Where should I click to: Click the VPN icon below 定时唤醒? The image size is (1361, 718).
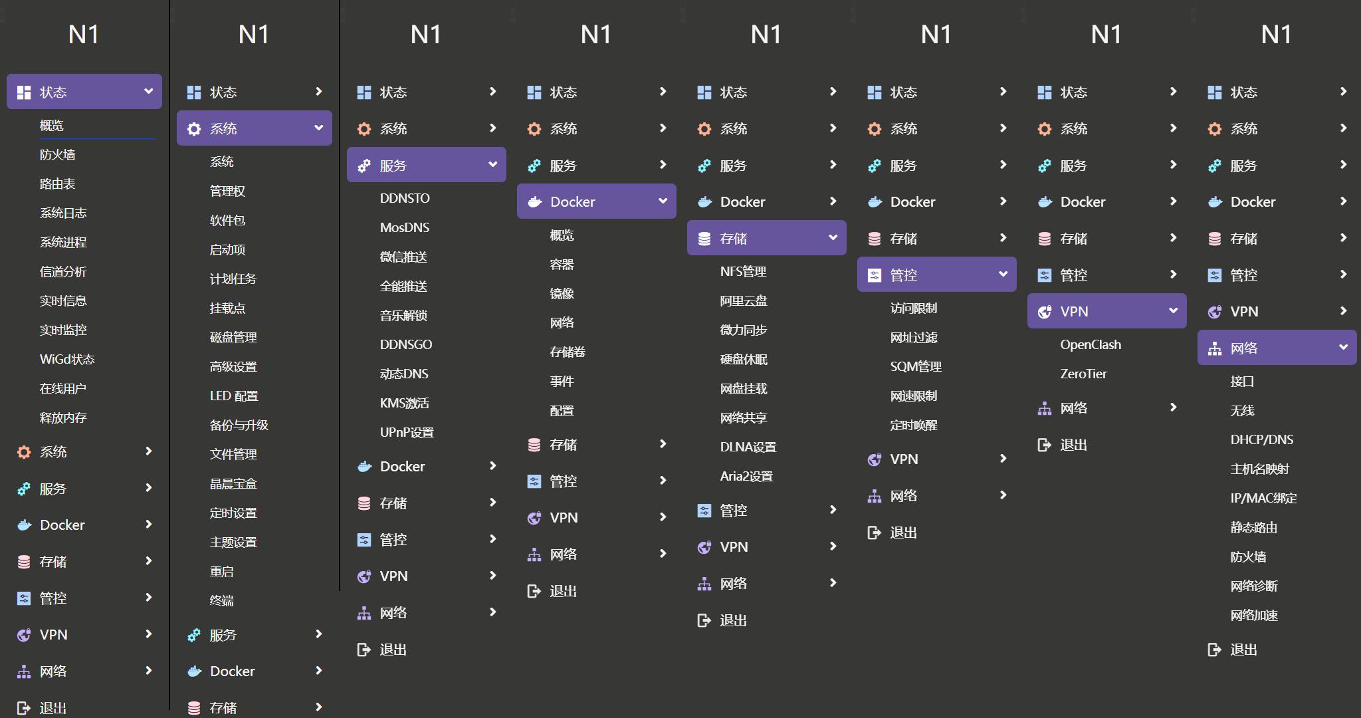click(875, 459)
